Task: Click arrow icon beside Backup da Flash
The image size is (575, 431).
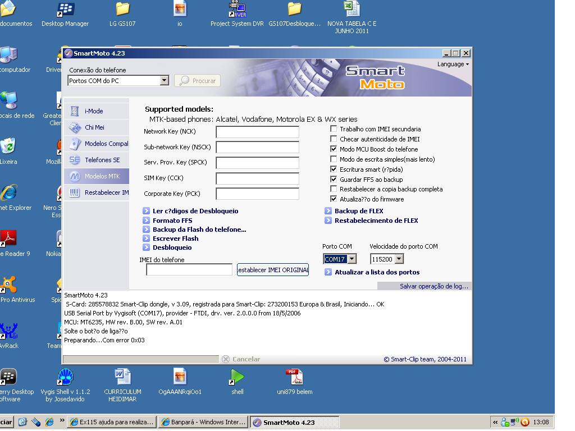Action: pos(146,230)
